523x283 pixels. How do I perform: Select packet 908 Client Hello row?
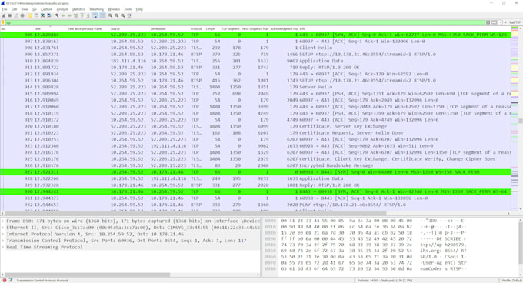[x=255, y=48]
